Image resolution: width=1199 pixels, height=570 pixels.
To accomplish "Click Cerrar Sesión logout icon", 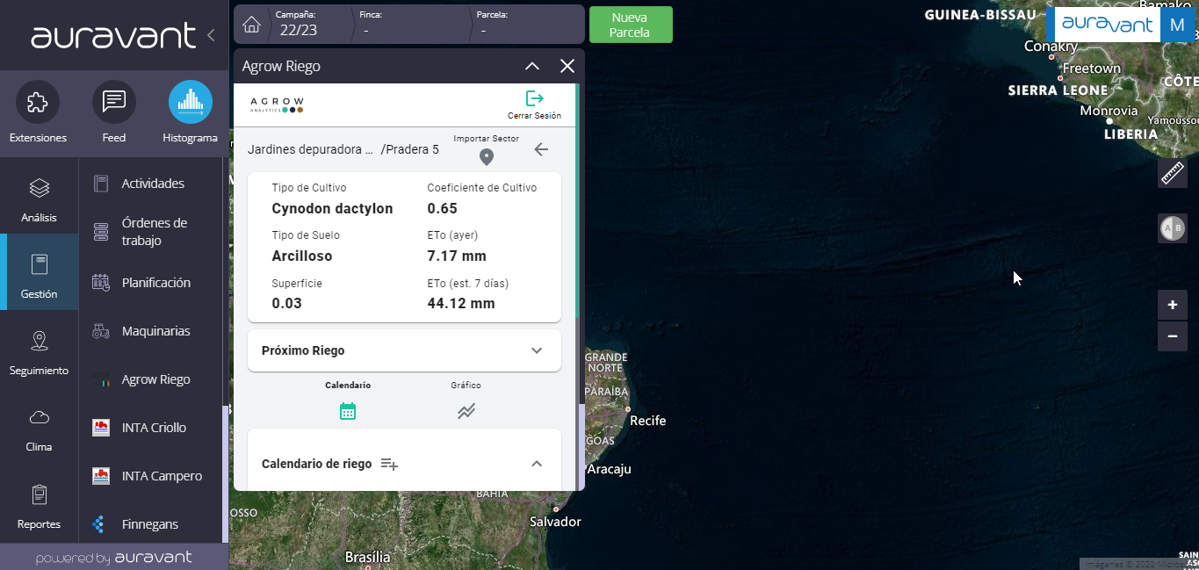I will coord(534,98).
